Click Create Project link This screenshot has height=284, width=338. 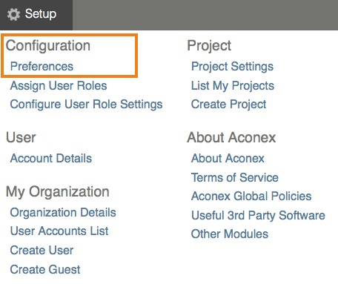point(229,104)
